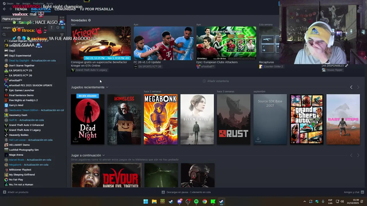Open the library collections grid view icon
Screen dimensions: 367x206
pyautogui.click(x=62, y=19)
